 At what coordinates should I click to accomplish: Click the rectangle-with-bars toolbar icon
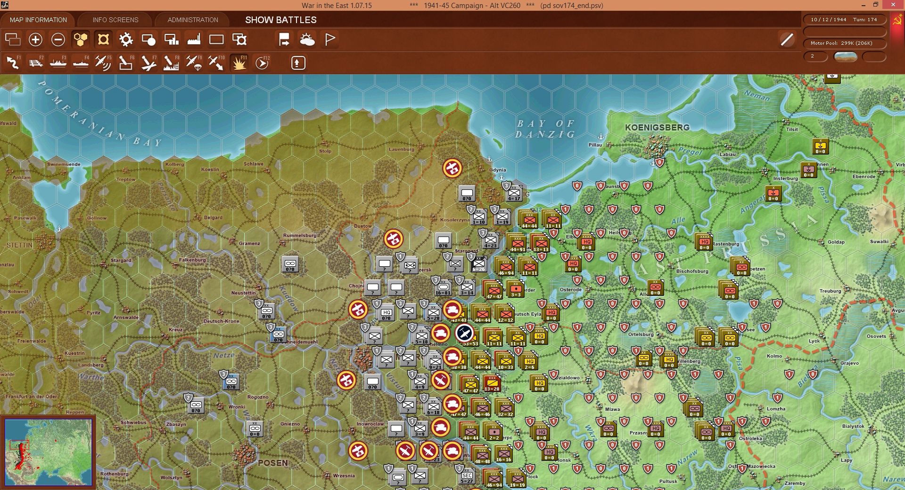pos(171,40)
